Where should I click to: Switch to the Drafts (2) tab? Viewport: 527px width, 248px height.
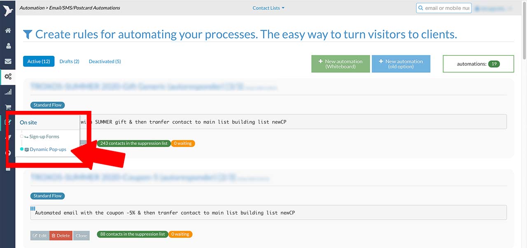(69, 62)
